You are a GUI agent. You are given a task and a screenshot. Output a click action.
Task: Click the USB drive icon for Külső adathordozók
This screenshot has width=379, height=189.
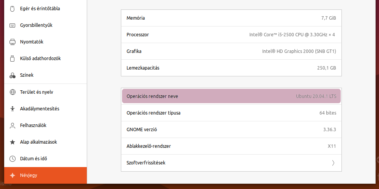(13, 59)
